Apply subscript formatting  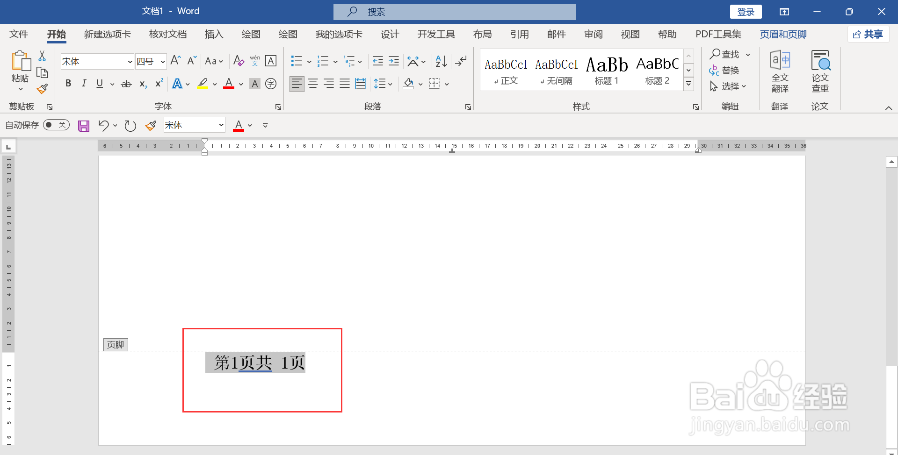[x=143, y=84]
